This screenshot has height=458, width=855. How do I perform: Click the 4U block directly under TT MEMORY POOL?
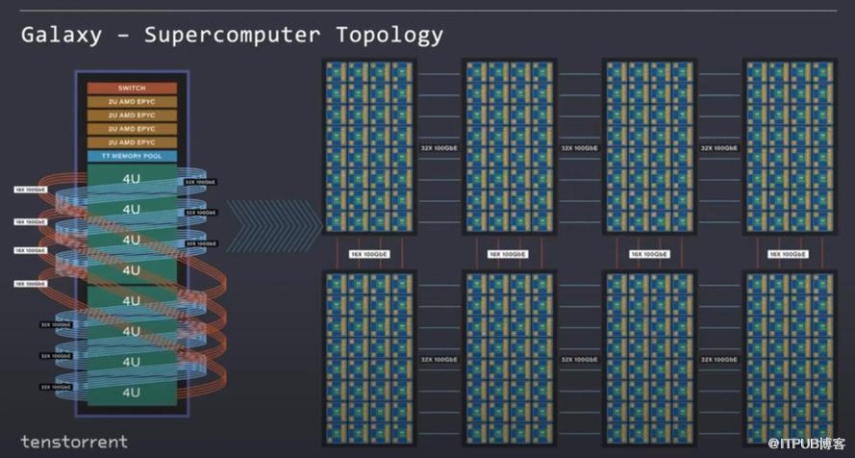click(x=132, y=178)
